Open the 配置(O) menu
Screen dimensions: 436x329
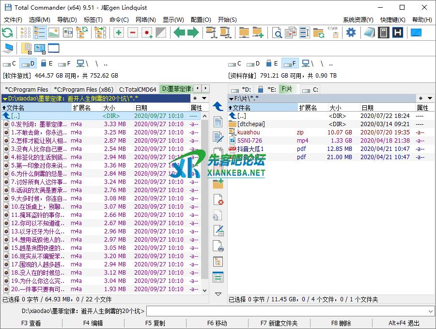coord(201,20)
